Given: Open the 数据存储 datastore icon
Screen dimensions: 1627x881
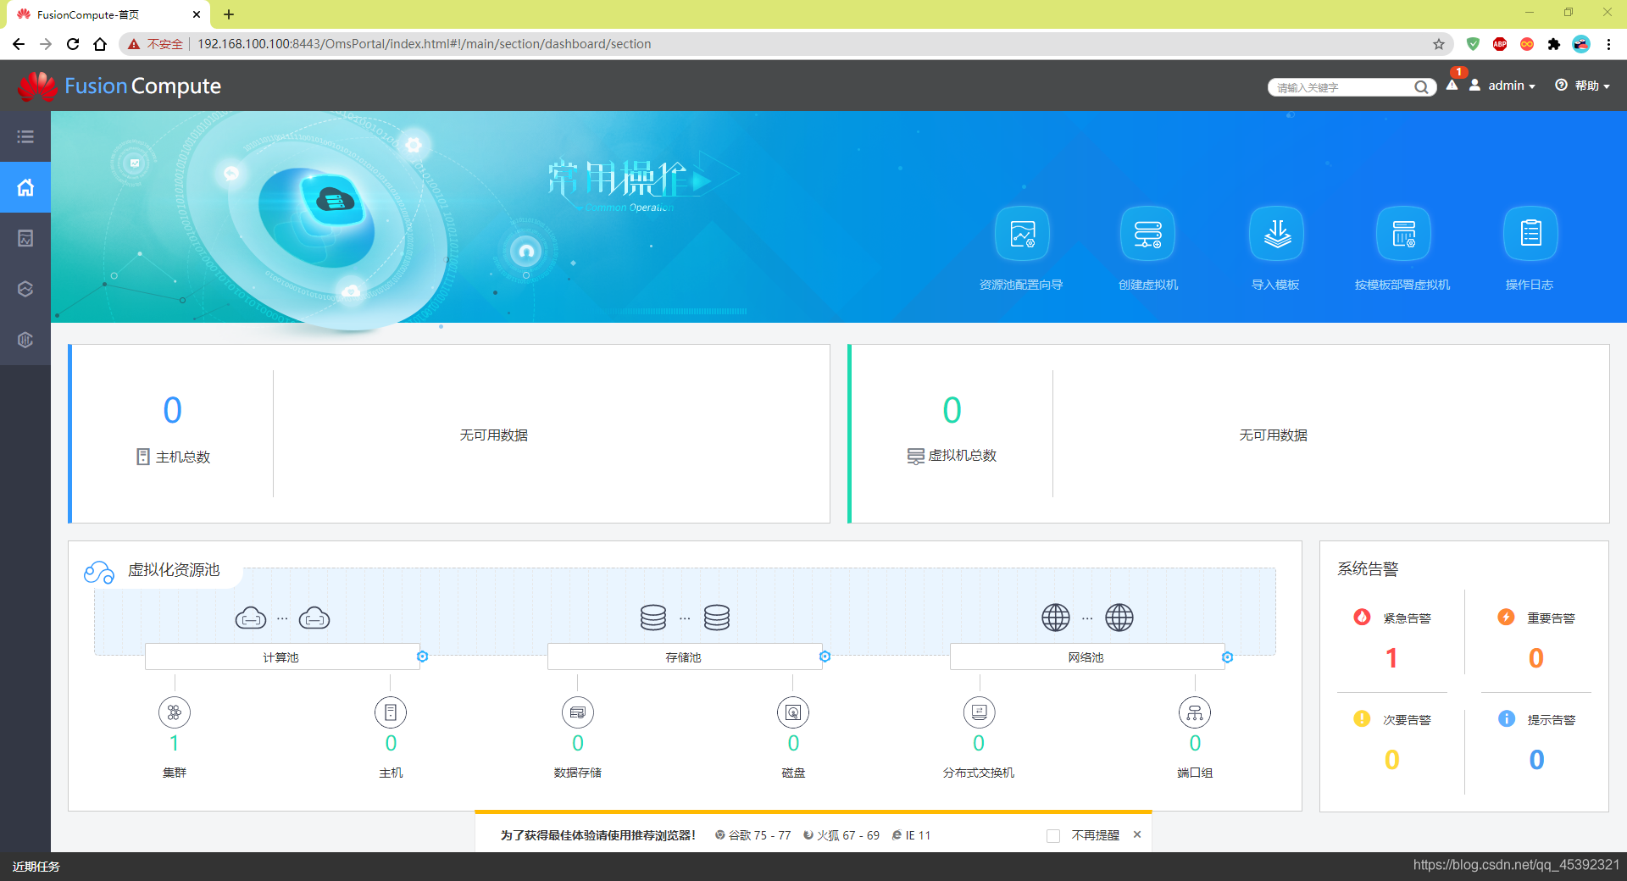Looking at the screenshot, I should pos(578,712).
